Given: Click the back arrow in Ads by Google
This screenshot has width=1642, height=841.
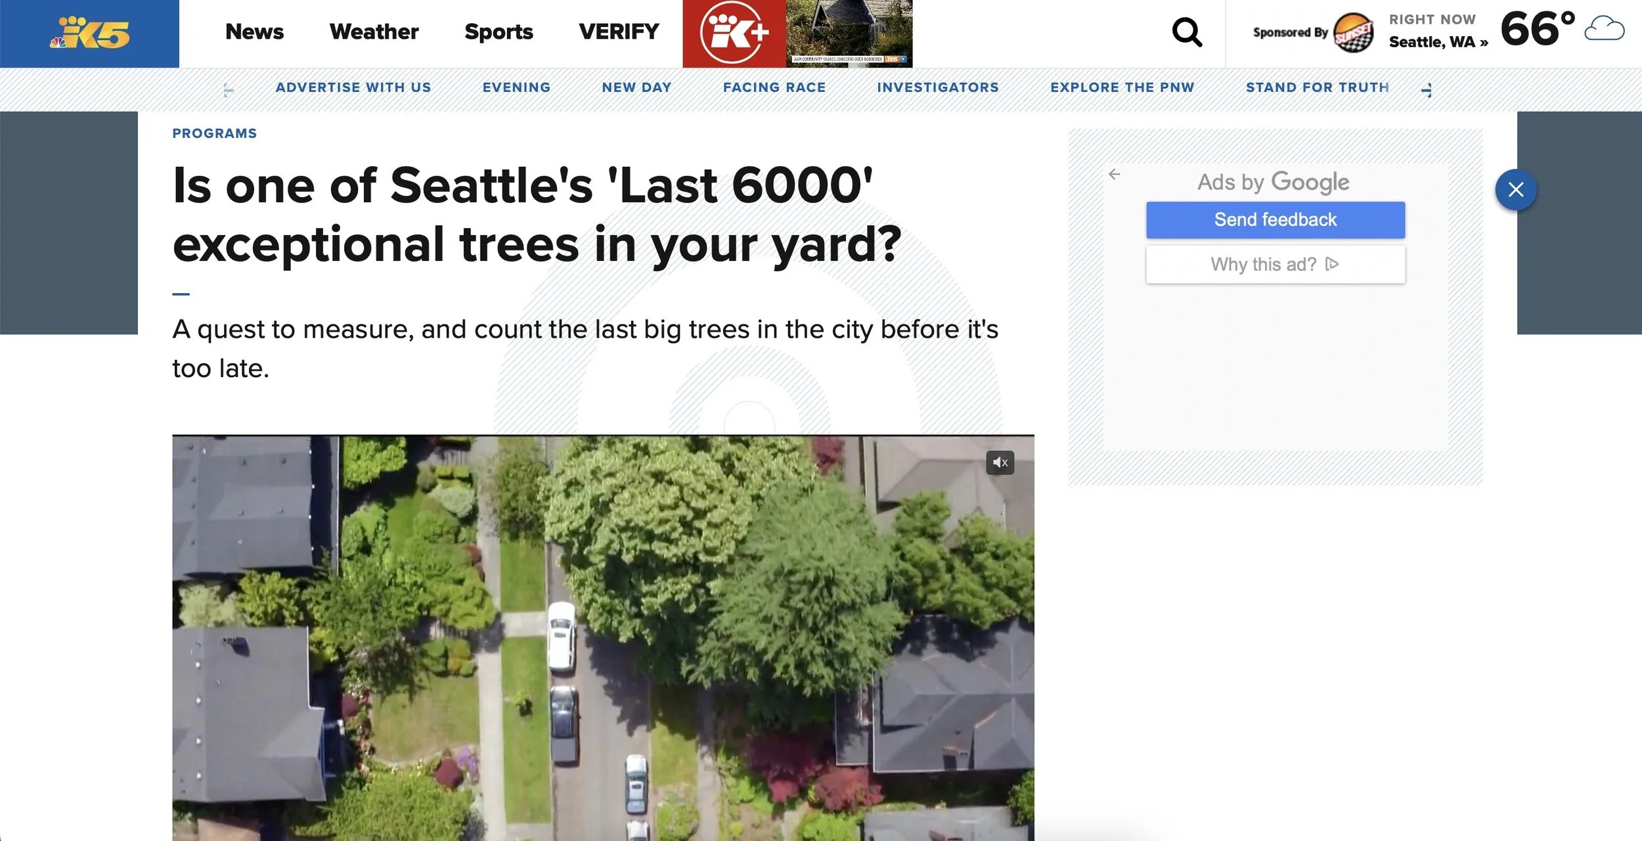Looking at the screenshot, I should click(x=1114, y=174).
